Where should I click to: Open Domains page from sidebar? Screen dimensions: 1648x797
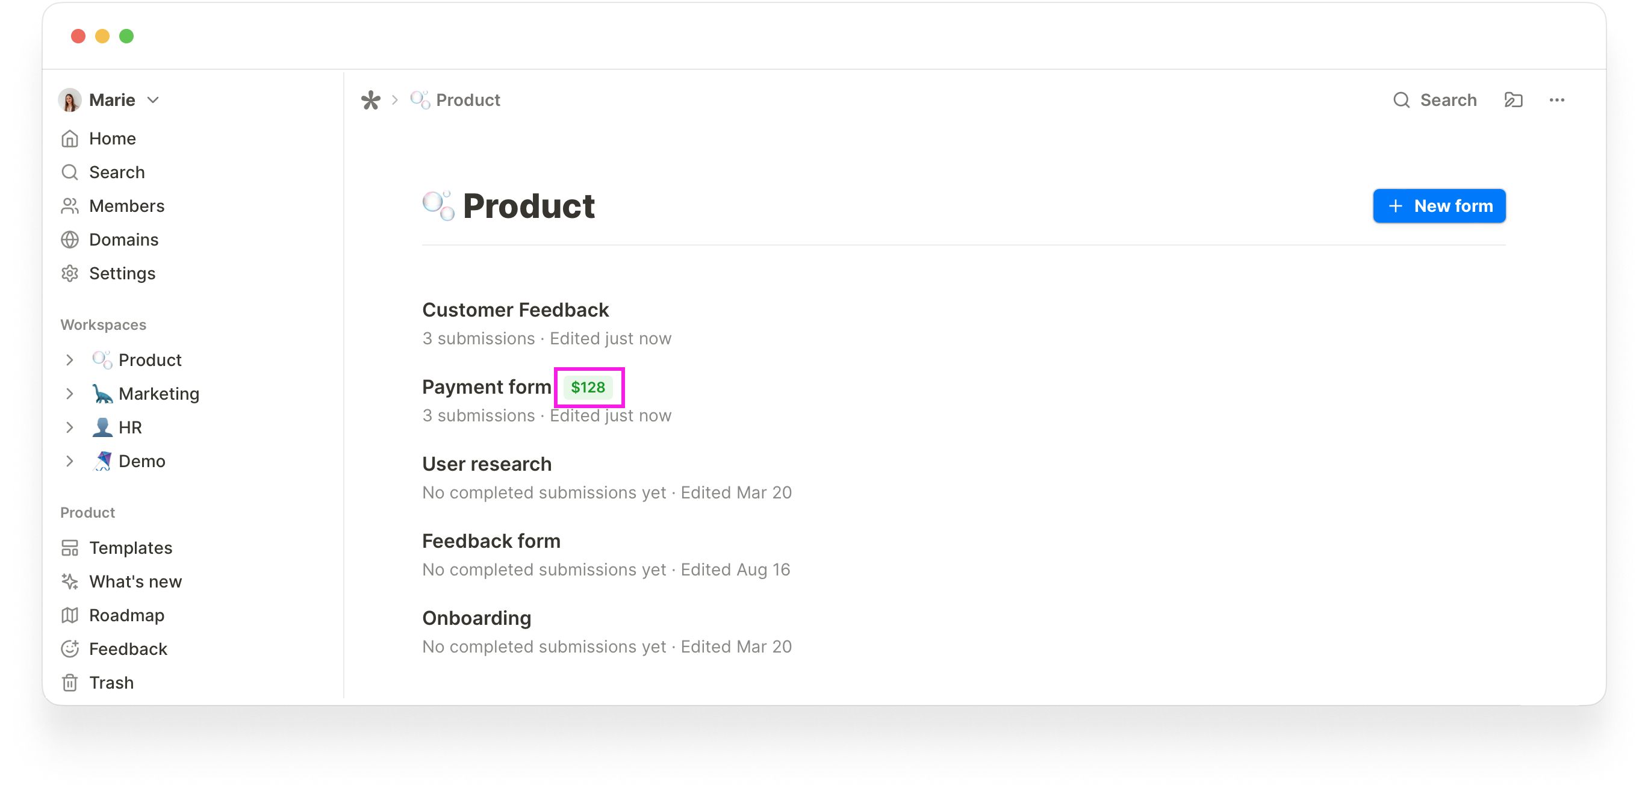(123, 240)
